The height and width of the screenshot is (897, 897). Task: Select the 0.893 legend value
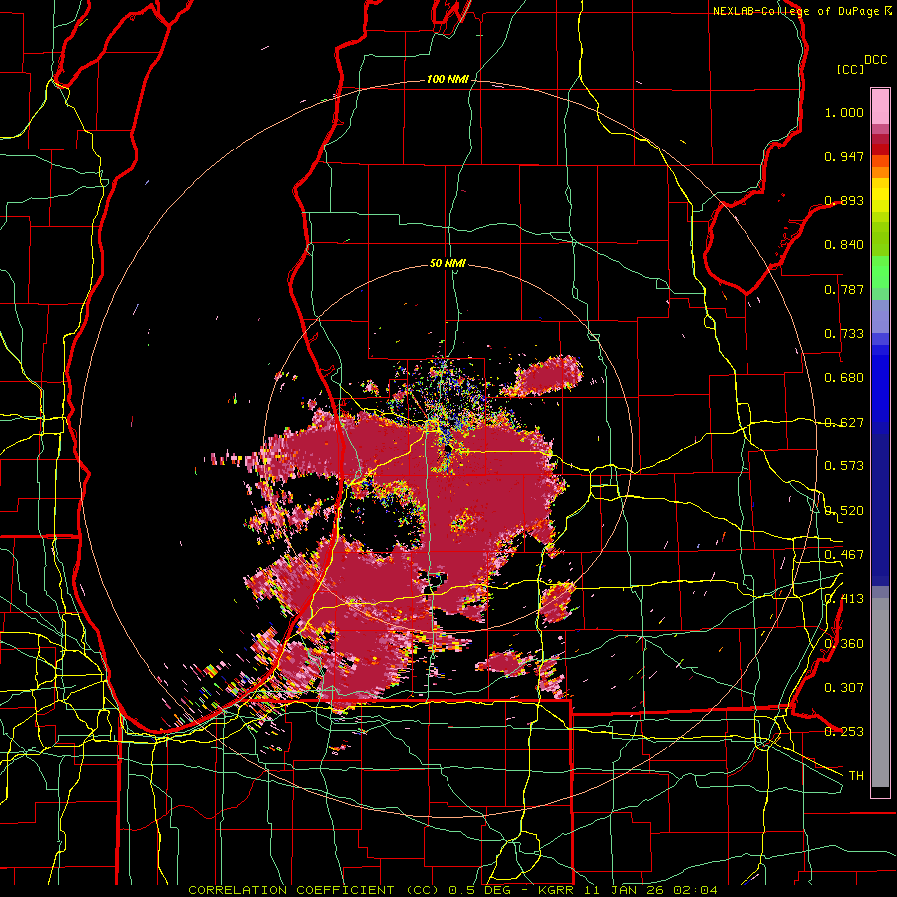[x=844, y=200]
